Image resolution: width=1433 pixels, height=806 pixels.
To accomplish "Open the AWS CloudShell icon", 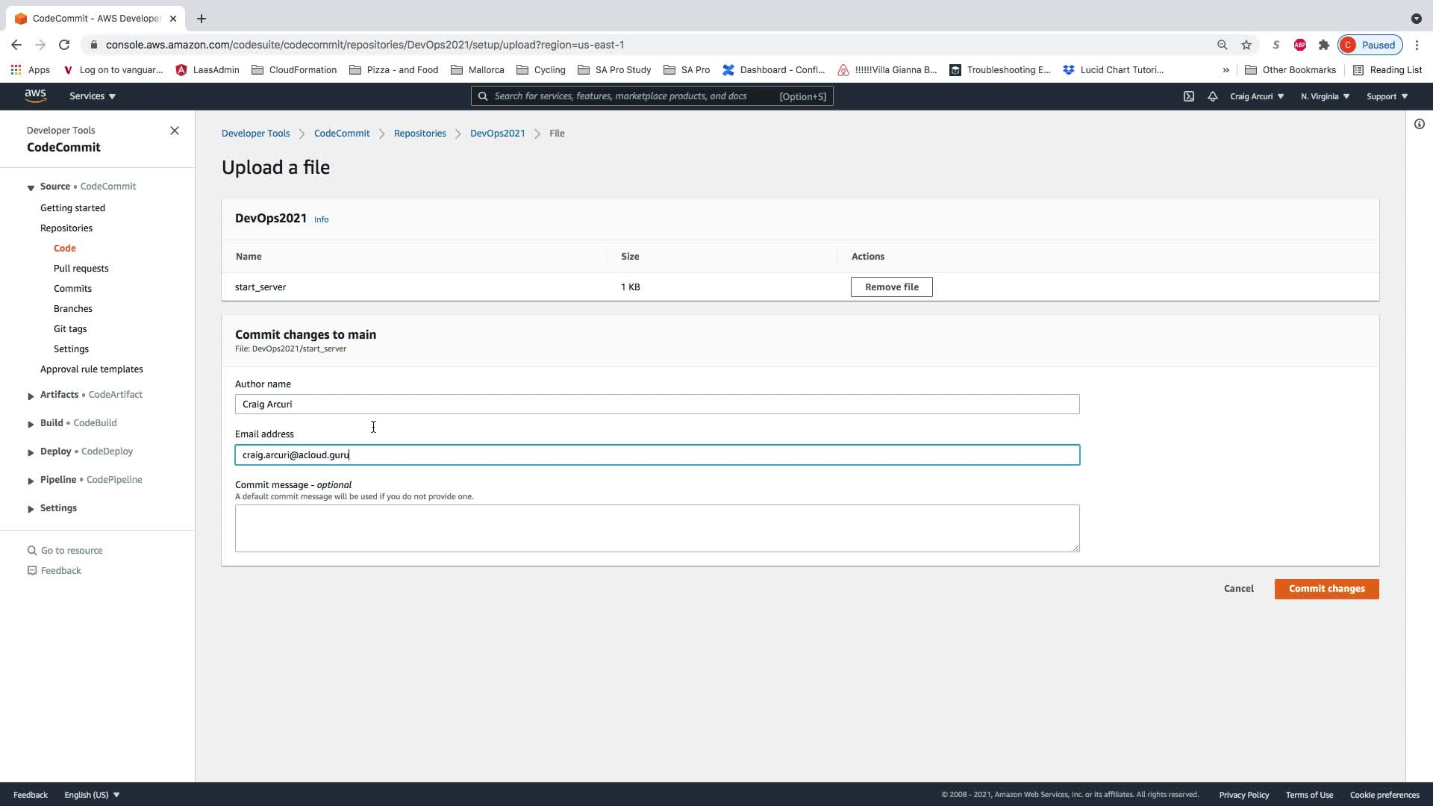I will pos(1189,96).
